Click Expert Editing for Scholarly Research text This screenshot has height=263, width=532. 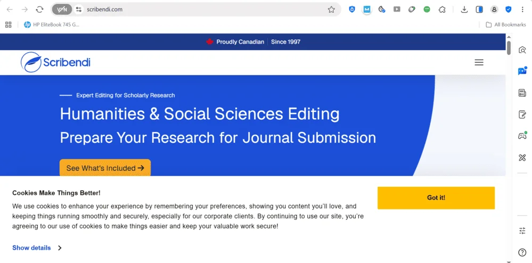(x=126, y=95)
